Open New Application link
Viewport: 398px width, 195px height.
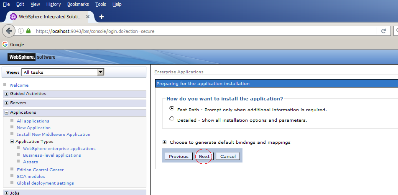(33, 128)
